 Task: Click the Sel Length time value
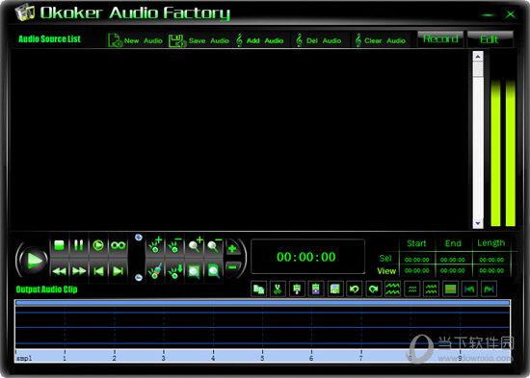click(x=491, y=260)
